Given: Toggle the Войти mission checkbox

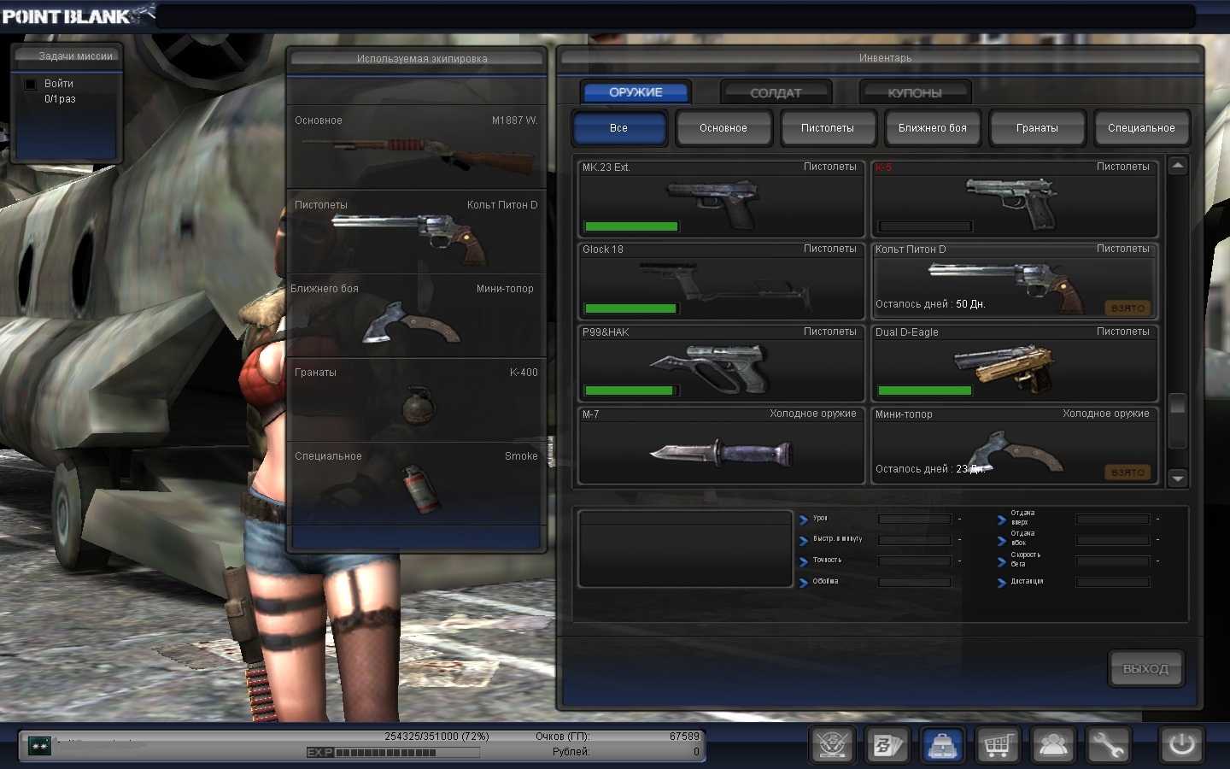Looking at the screenshot, I should pos(31,84).
